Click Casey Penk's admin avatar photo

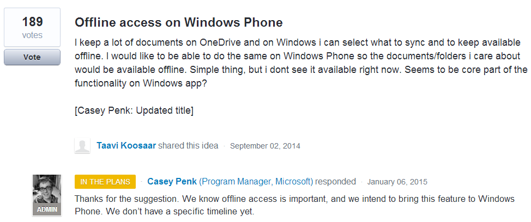click(47, 192)
